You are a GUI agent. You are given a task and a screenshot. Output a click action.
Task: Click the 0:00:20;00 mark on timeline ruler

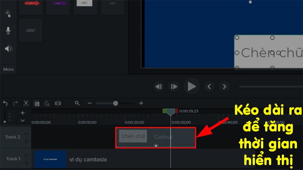134,122
